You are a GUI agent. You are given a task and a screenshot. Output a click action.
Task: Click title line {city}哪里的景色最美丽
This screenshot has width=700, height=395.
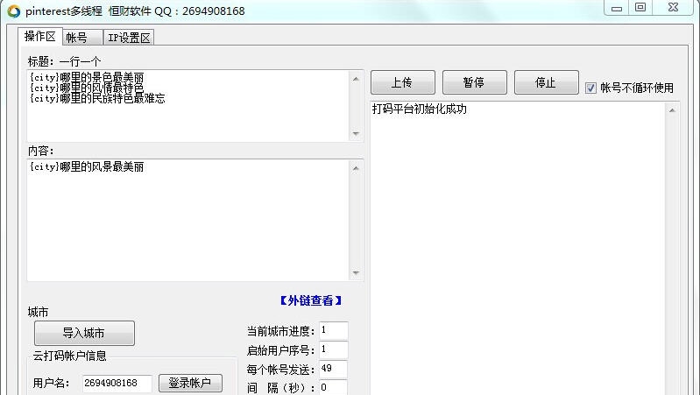point(87,77)
